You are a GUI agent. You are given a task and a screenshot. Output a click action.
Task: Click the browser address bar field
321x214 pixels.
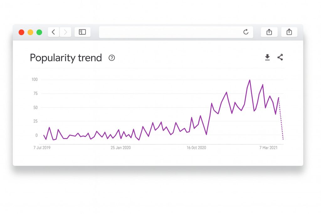click(169, 32)
